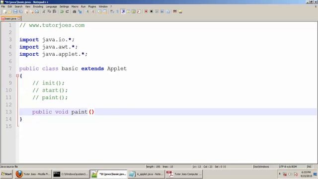This screenshot has width=318, height=179.
Task: Click the Close document toolbar icon
Action: click(x=26, y=11)
